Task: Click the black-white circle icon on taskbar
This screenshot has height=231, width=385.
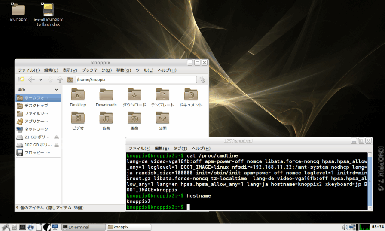Action: tap(47, 227)
